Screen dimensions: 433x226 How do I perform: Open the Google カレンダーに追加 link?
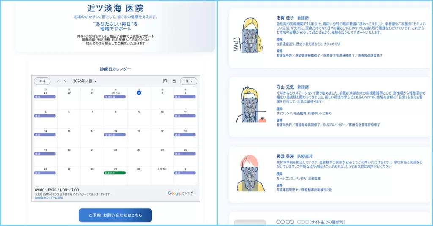pyautogui.click(x=49, y=198)
